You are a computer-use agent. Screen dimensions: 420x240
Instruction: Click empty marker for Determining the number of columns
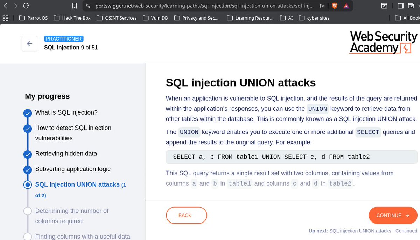click(x=28, y=211)
